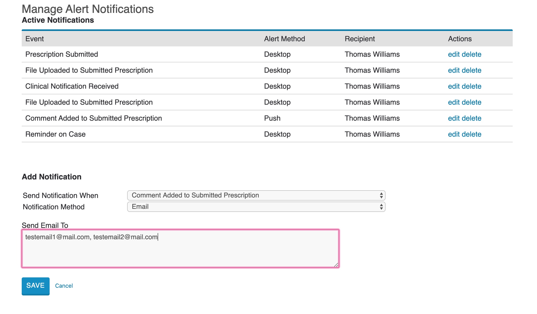Viewport: 537px width, 314px height.
Task: Click the Alert Method column header
Action: coord(284,39)
